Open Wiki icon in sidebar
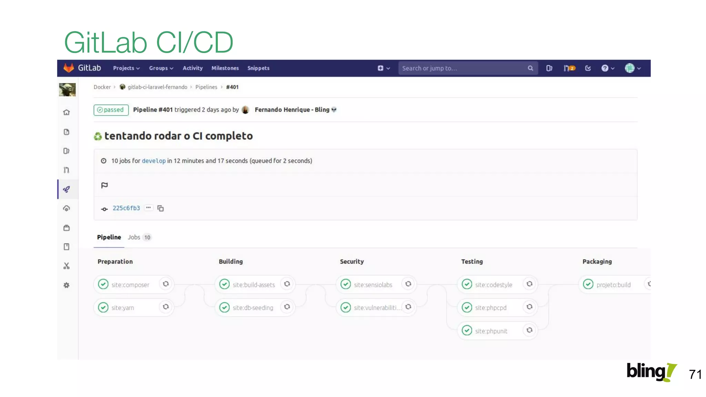Screen dimensions: 706x397 67,247
